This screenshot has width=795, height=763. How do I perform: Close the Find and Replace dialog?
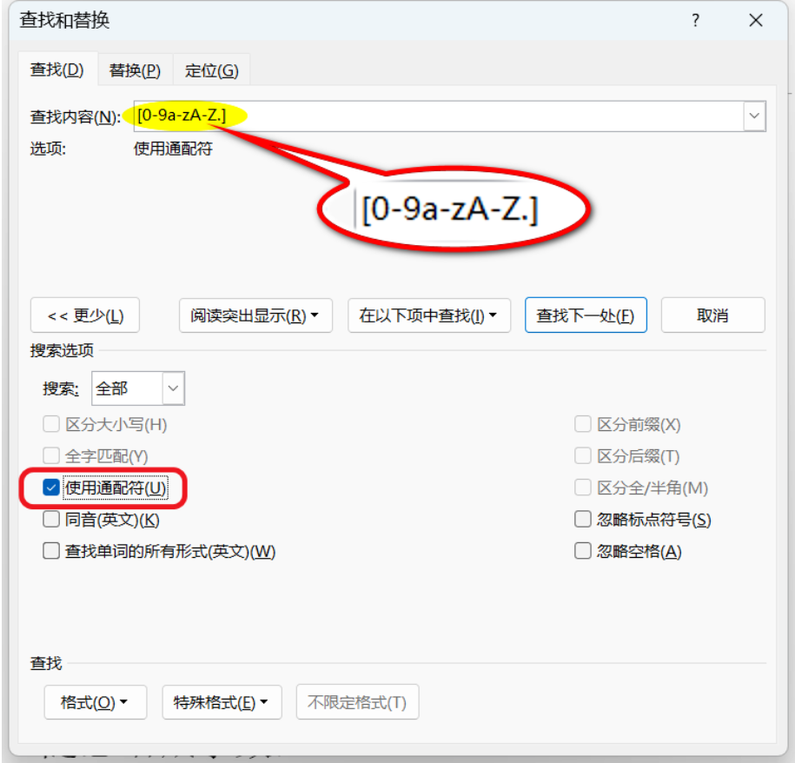(755, 22)
